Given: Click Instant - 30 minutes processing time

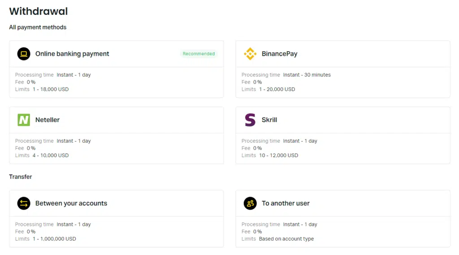Looking at the screenshot, I should coord(307,75).
